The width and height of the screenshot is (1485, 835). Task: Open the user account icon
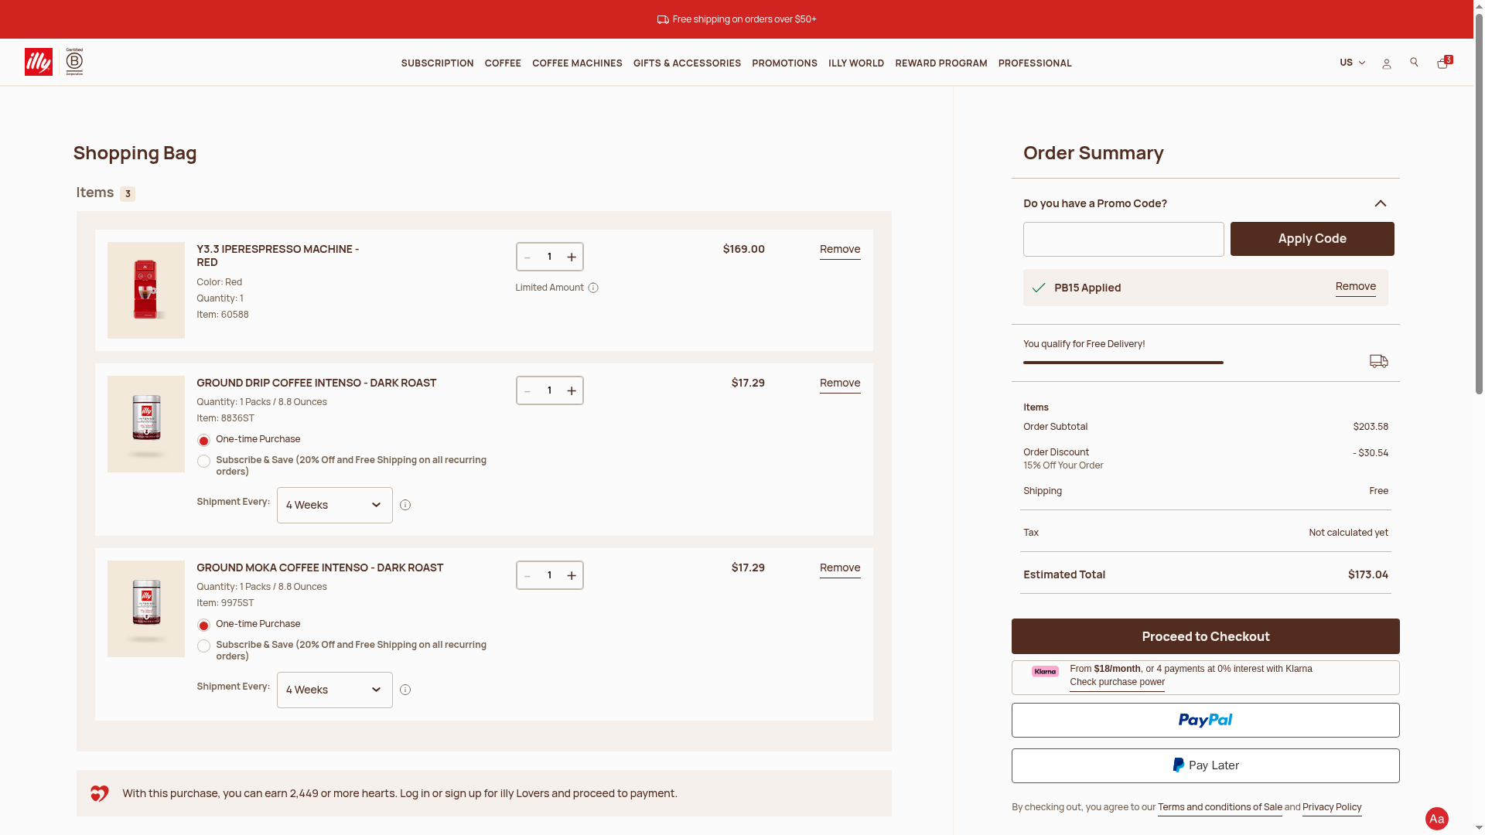1386,64
